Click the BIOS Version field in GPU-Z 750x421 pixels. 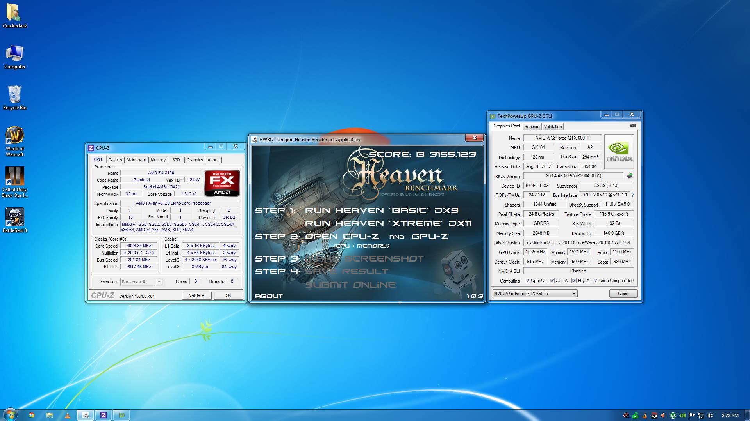click(x=573, y=176)
